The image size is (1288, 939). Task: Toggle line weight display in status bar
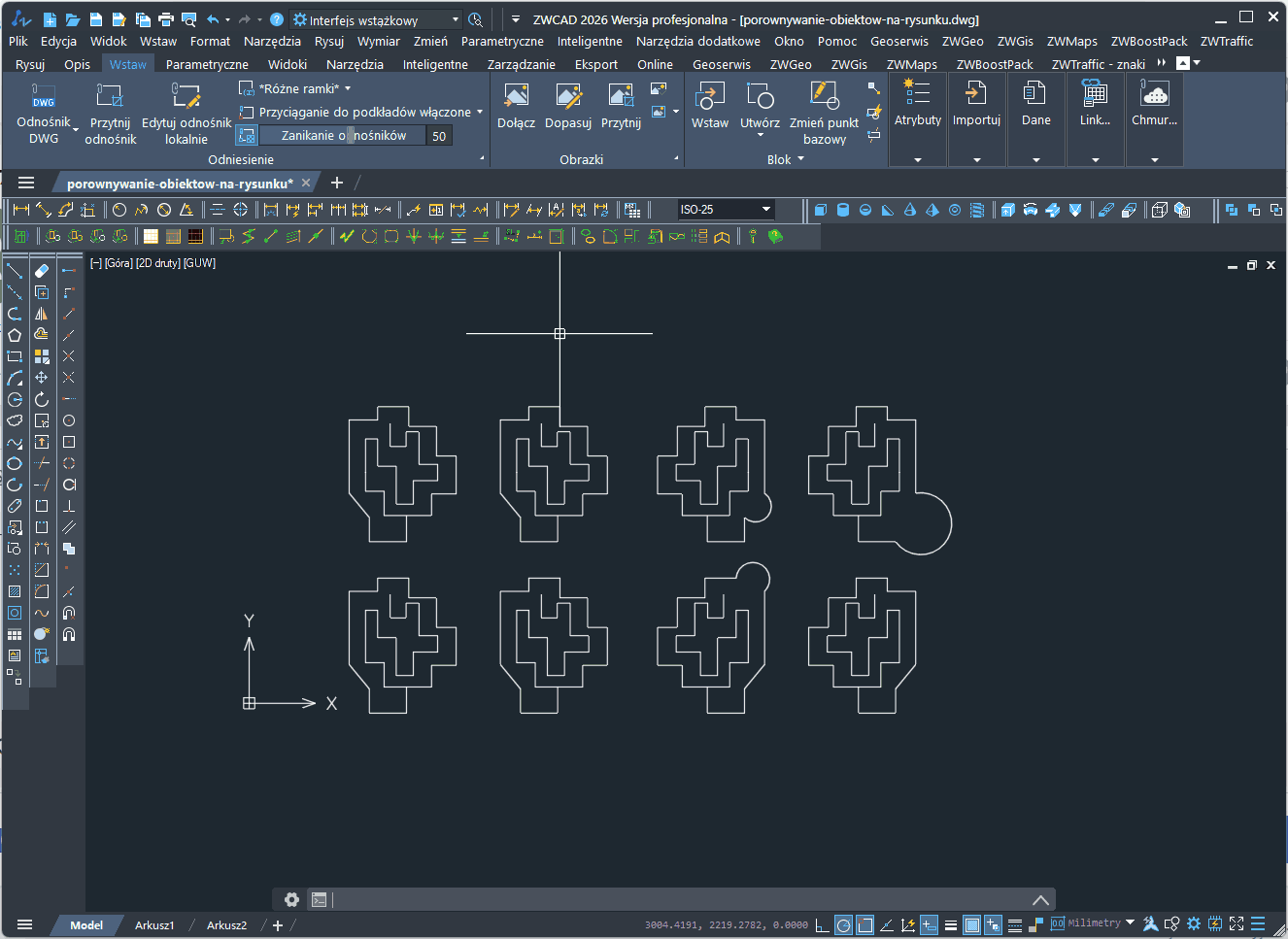(x=951, y=925)
